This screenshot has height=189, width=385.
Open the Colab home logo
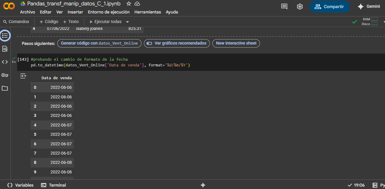tap(9, 6)
